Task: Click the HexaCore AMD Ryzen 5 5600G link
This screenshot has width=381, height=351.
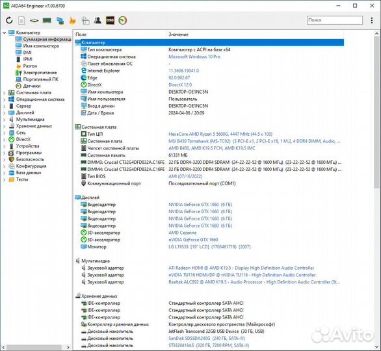Action: click(x=220, y=134)
